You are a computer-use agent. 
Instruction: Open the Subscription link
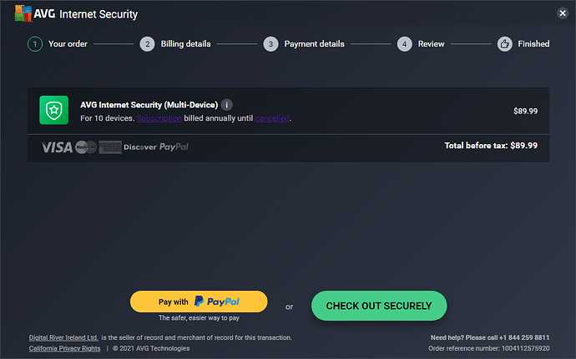pyautogui.click(x=159, y=118)
